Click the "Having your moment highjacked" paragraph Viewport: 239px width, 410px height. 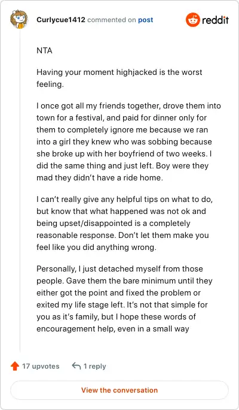pyautogui.click(x=119, y=78)
